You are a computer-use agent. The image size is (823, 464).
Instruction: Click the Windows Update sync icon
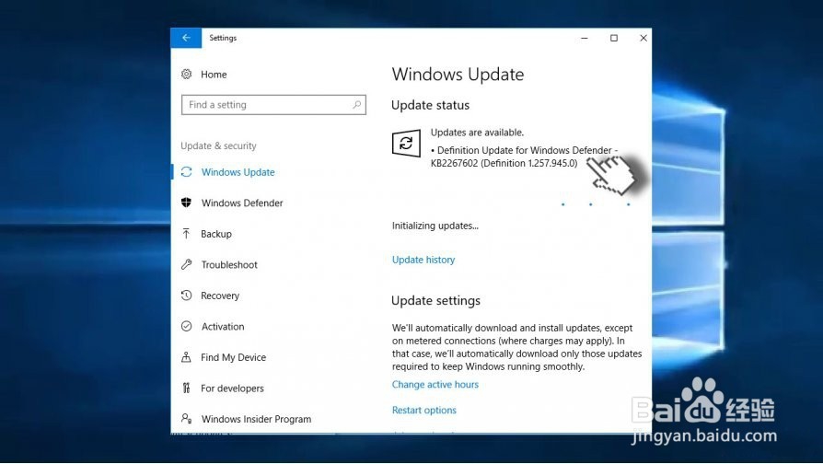tap(186, 171)
